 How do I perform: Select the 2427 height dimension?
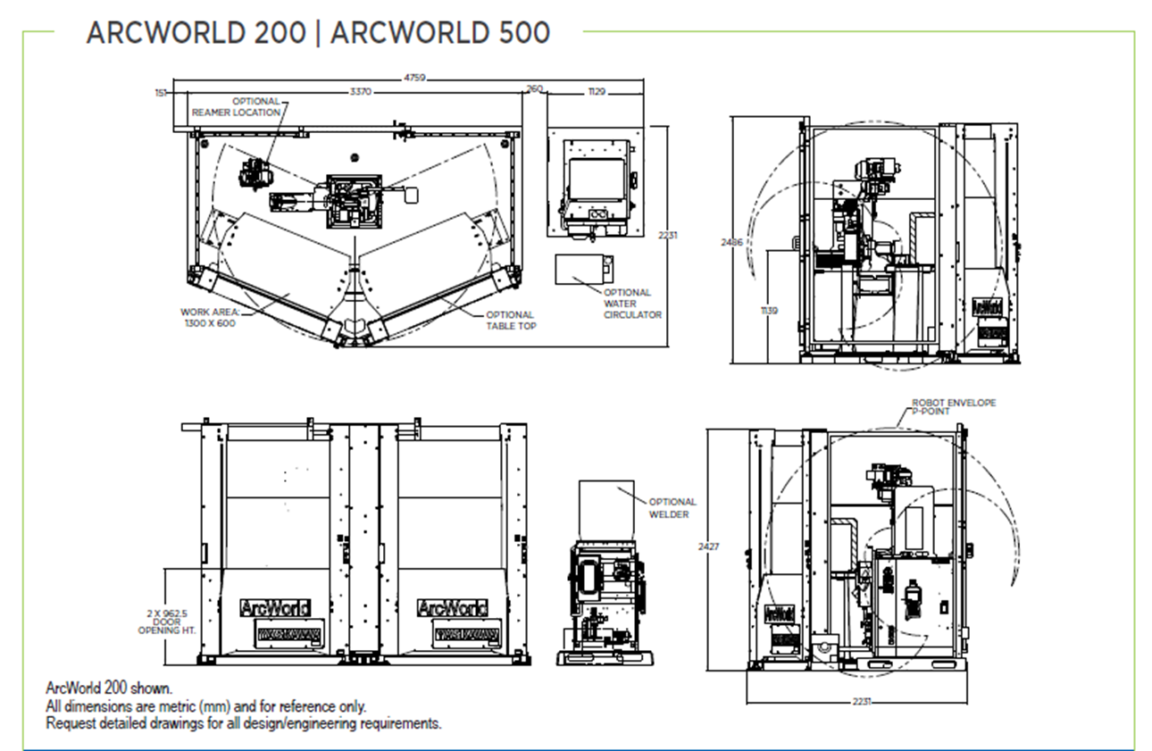pos(709,546)
